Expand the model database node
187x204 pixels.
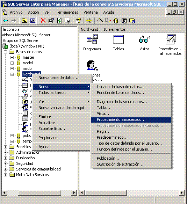point(12,63)
